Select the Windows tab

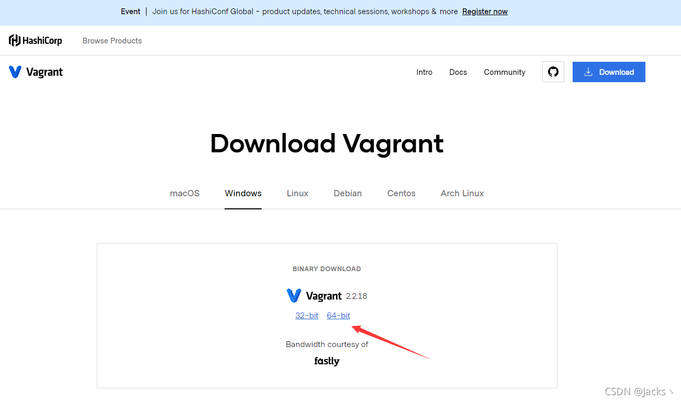[x=243, y=193]
